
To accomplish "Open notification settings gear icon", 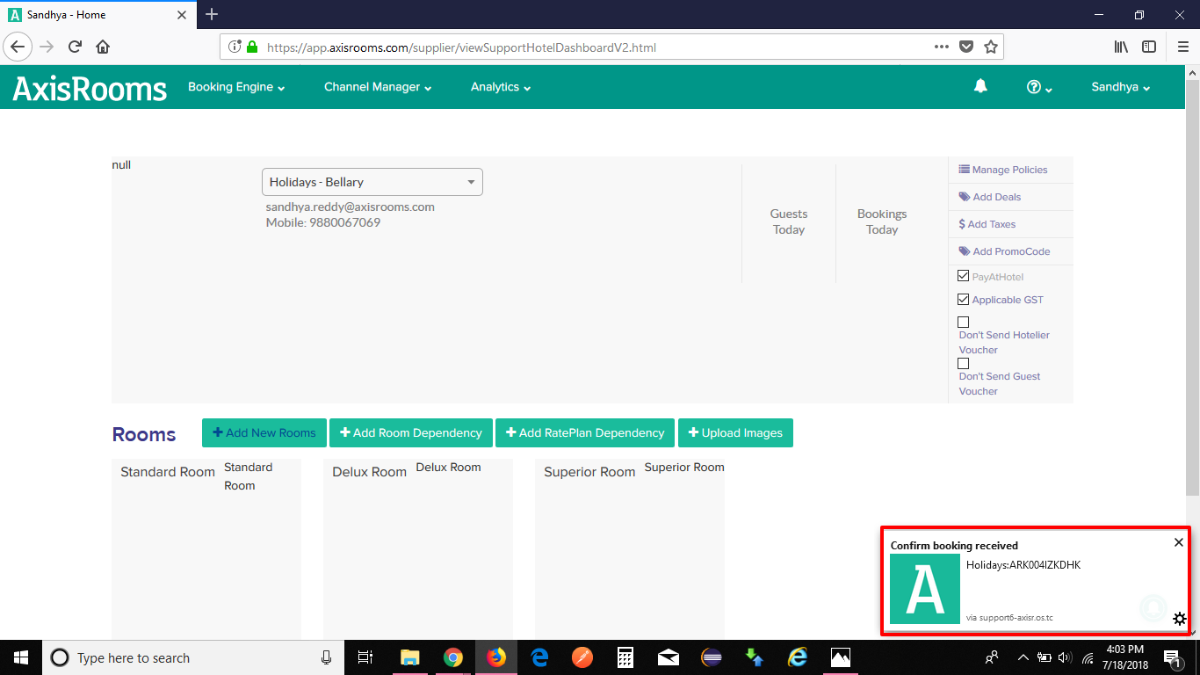I will [x=1179, y=619].
